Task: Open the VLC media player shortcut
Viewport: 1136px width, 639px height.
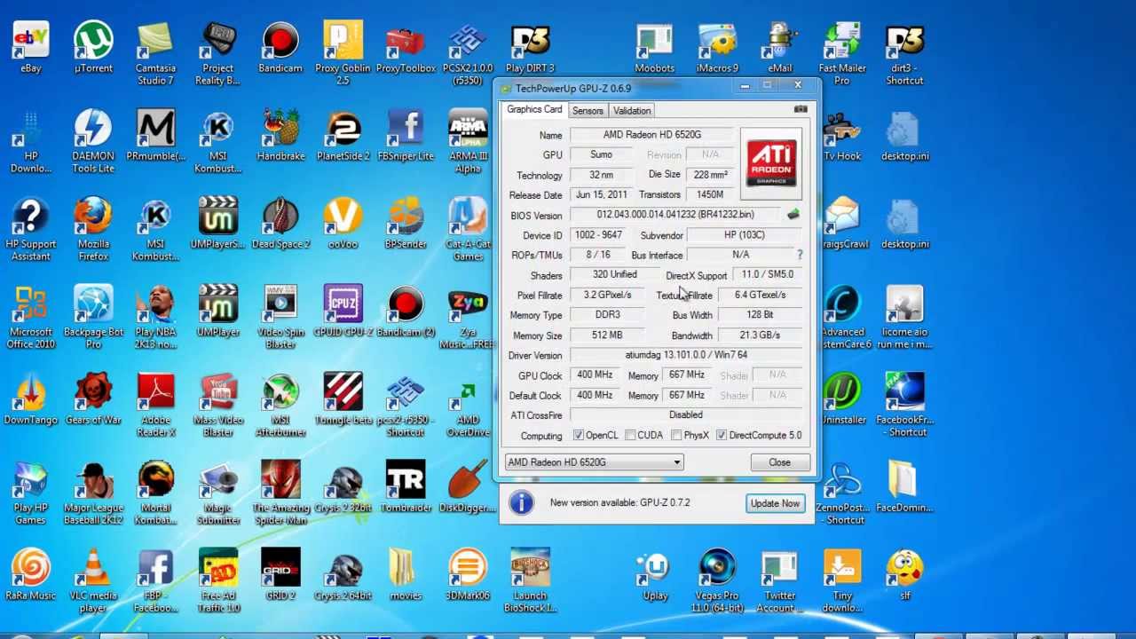Action: click(x=93, y=580)
